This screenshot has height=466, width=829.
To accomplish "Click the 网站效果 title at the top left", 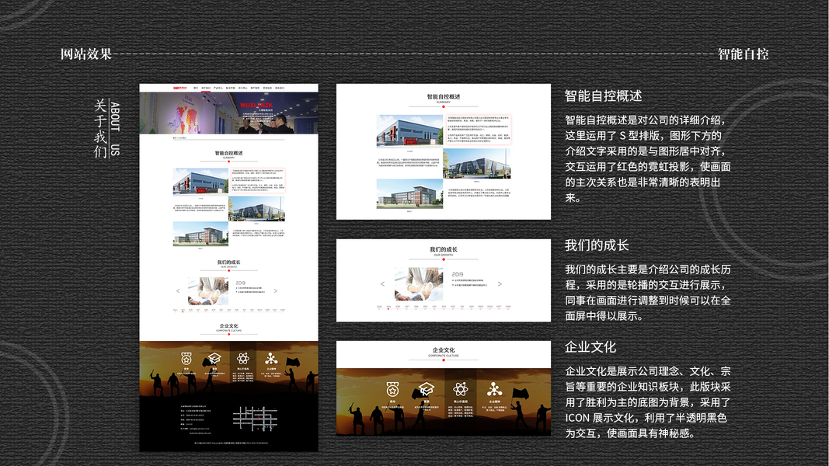I will pyautogui.click(x=86, y=54).
